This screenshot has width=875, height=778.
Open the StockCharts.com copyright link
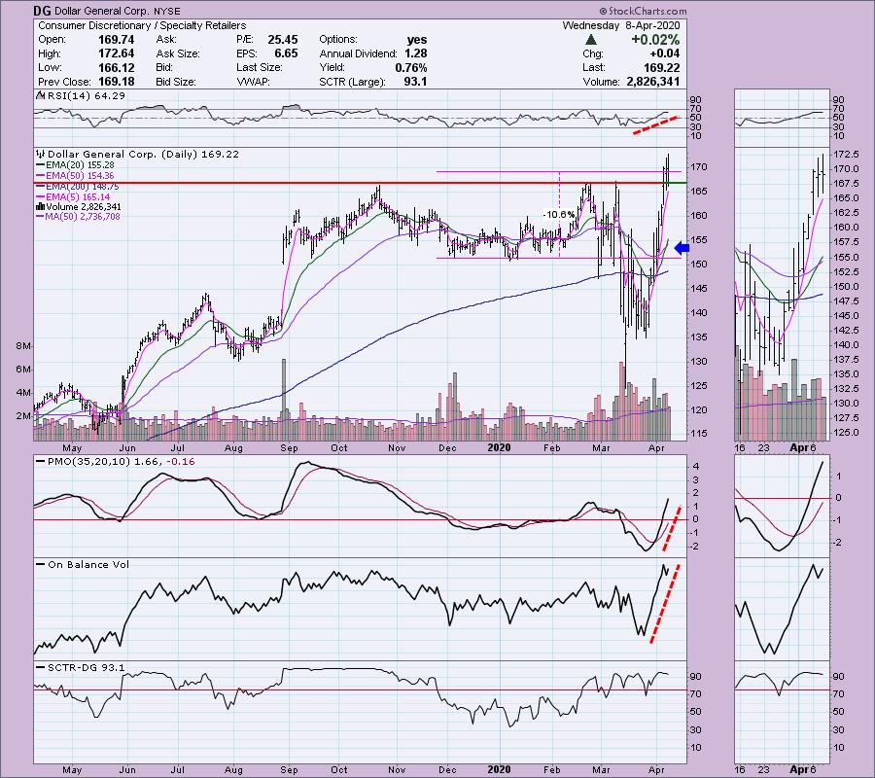[x=644, y=11]
